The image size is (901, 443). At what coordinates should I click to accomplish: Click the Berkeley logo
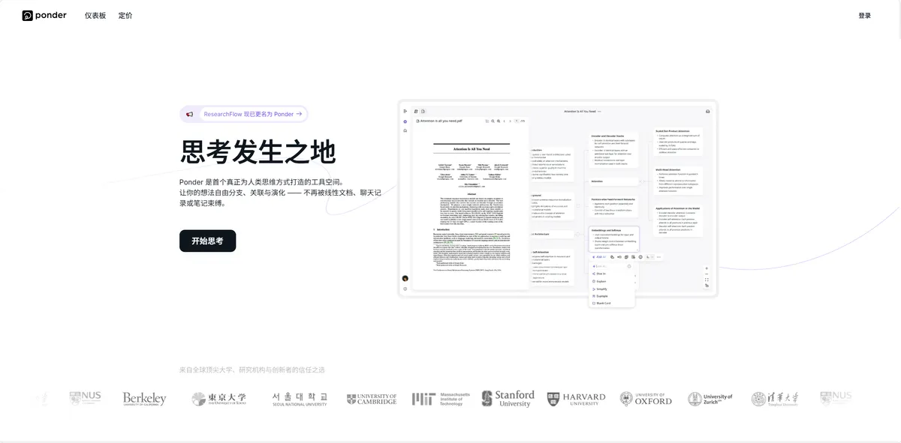pos(144,399)
